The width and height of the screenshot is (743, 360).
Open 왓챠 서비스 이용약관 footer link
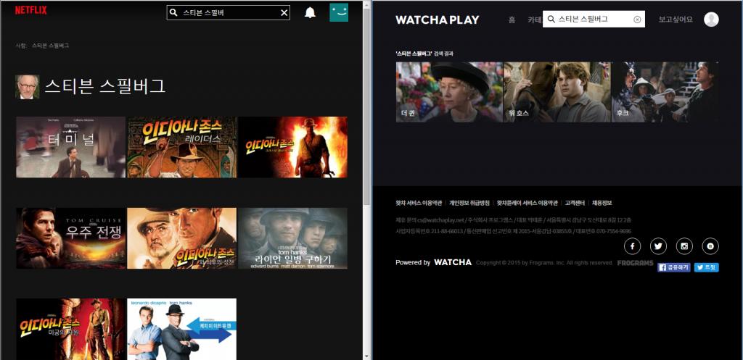coord(419,203)
